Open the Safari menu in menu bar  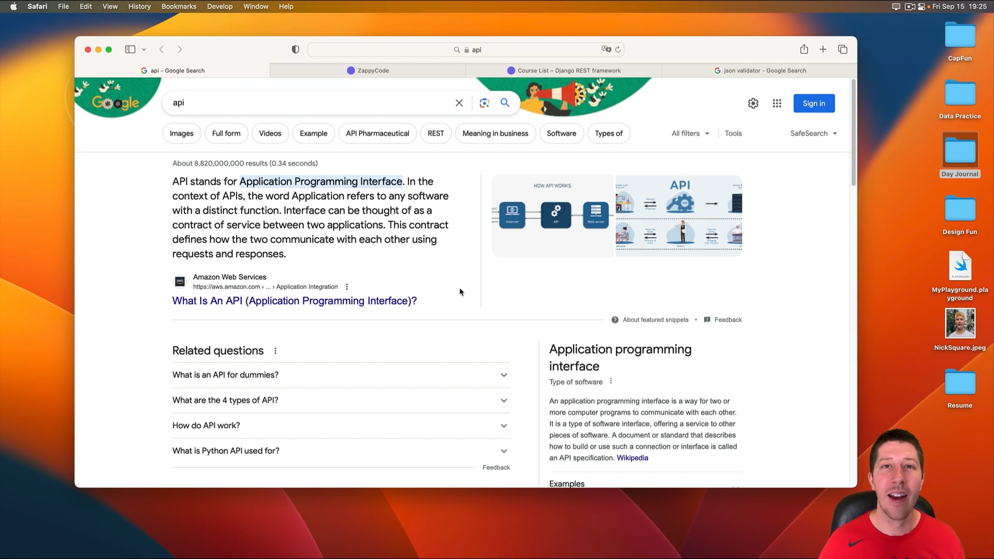37,6
